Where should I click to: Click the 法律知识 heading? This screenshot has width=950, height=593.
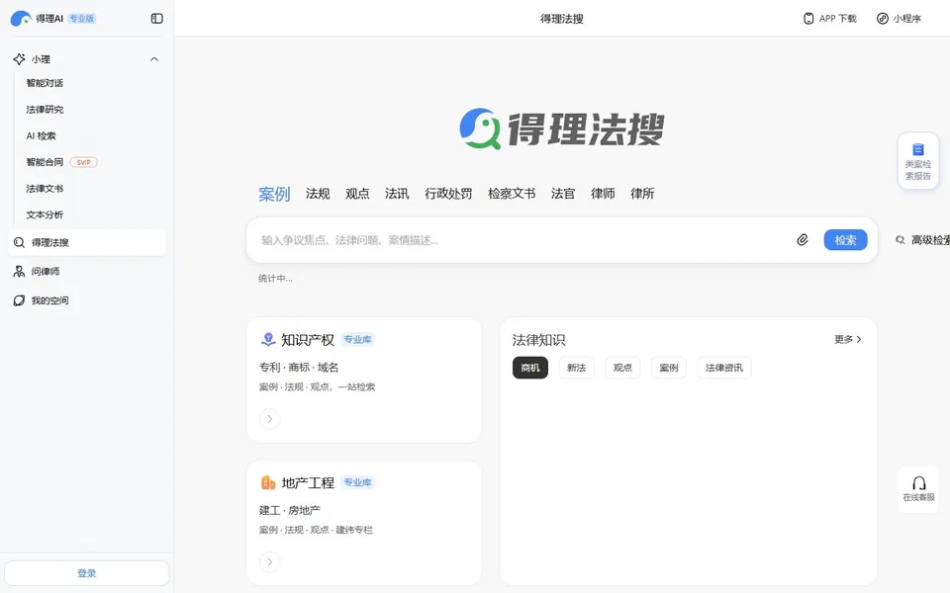[x=538, y=340]
